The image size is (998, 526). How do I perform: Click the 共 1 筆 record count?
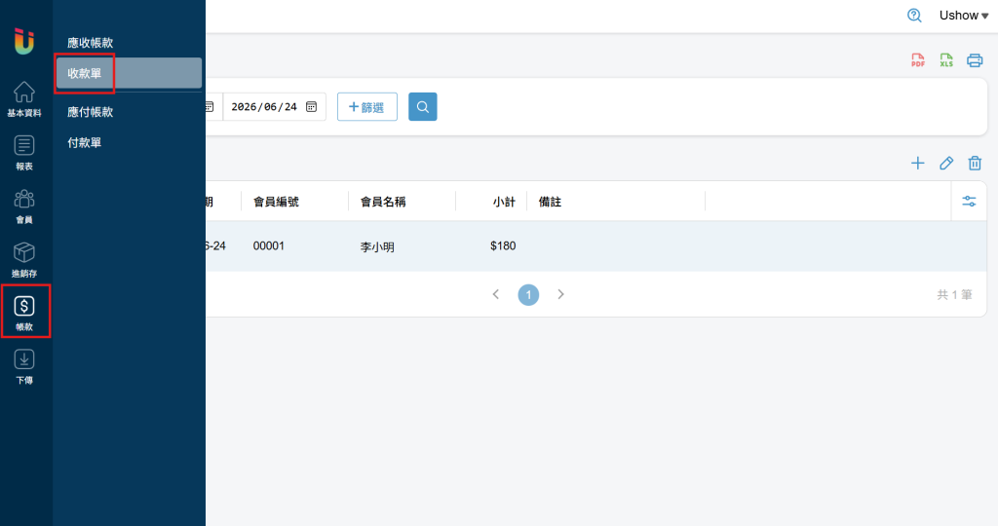pos(955,294)
